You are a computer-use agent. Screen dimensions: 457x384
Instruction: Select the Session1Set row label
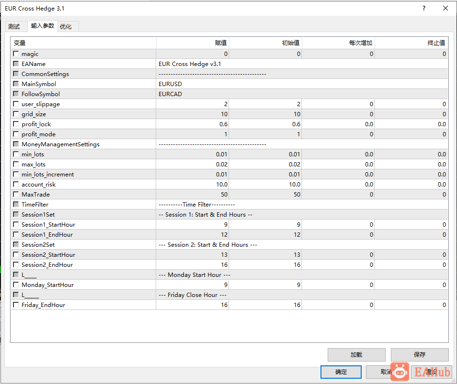[38, 214]
